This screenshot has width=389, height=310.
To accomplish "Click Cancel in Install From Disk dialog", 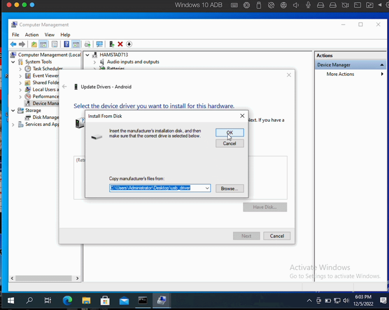I will pyautogui.click(x=230, y=143).
